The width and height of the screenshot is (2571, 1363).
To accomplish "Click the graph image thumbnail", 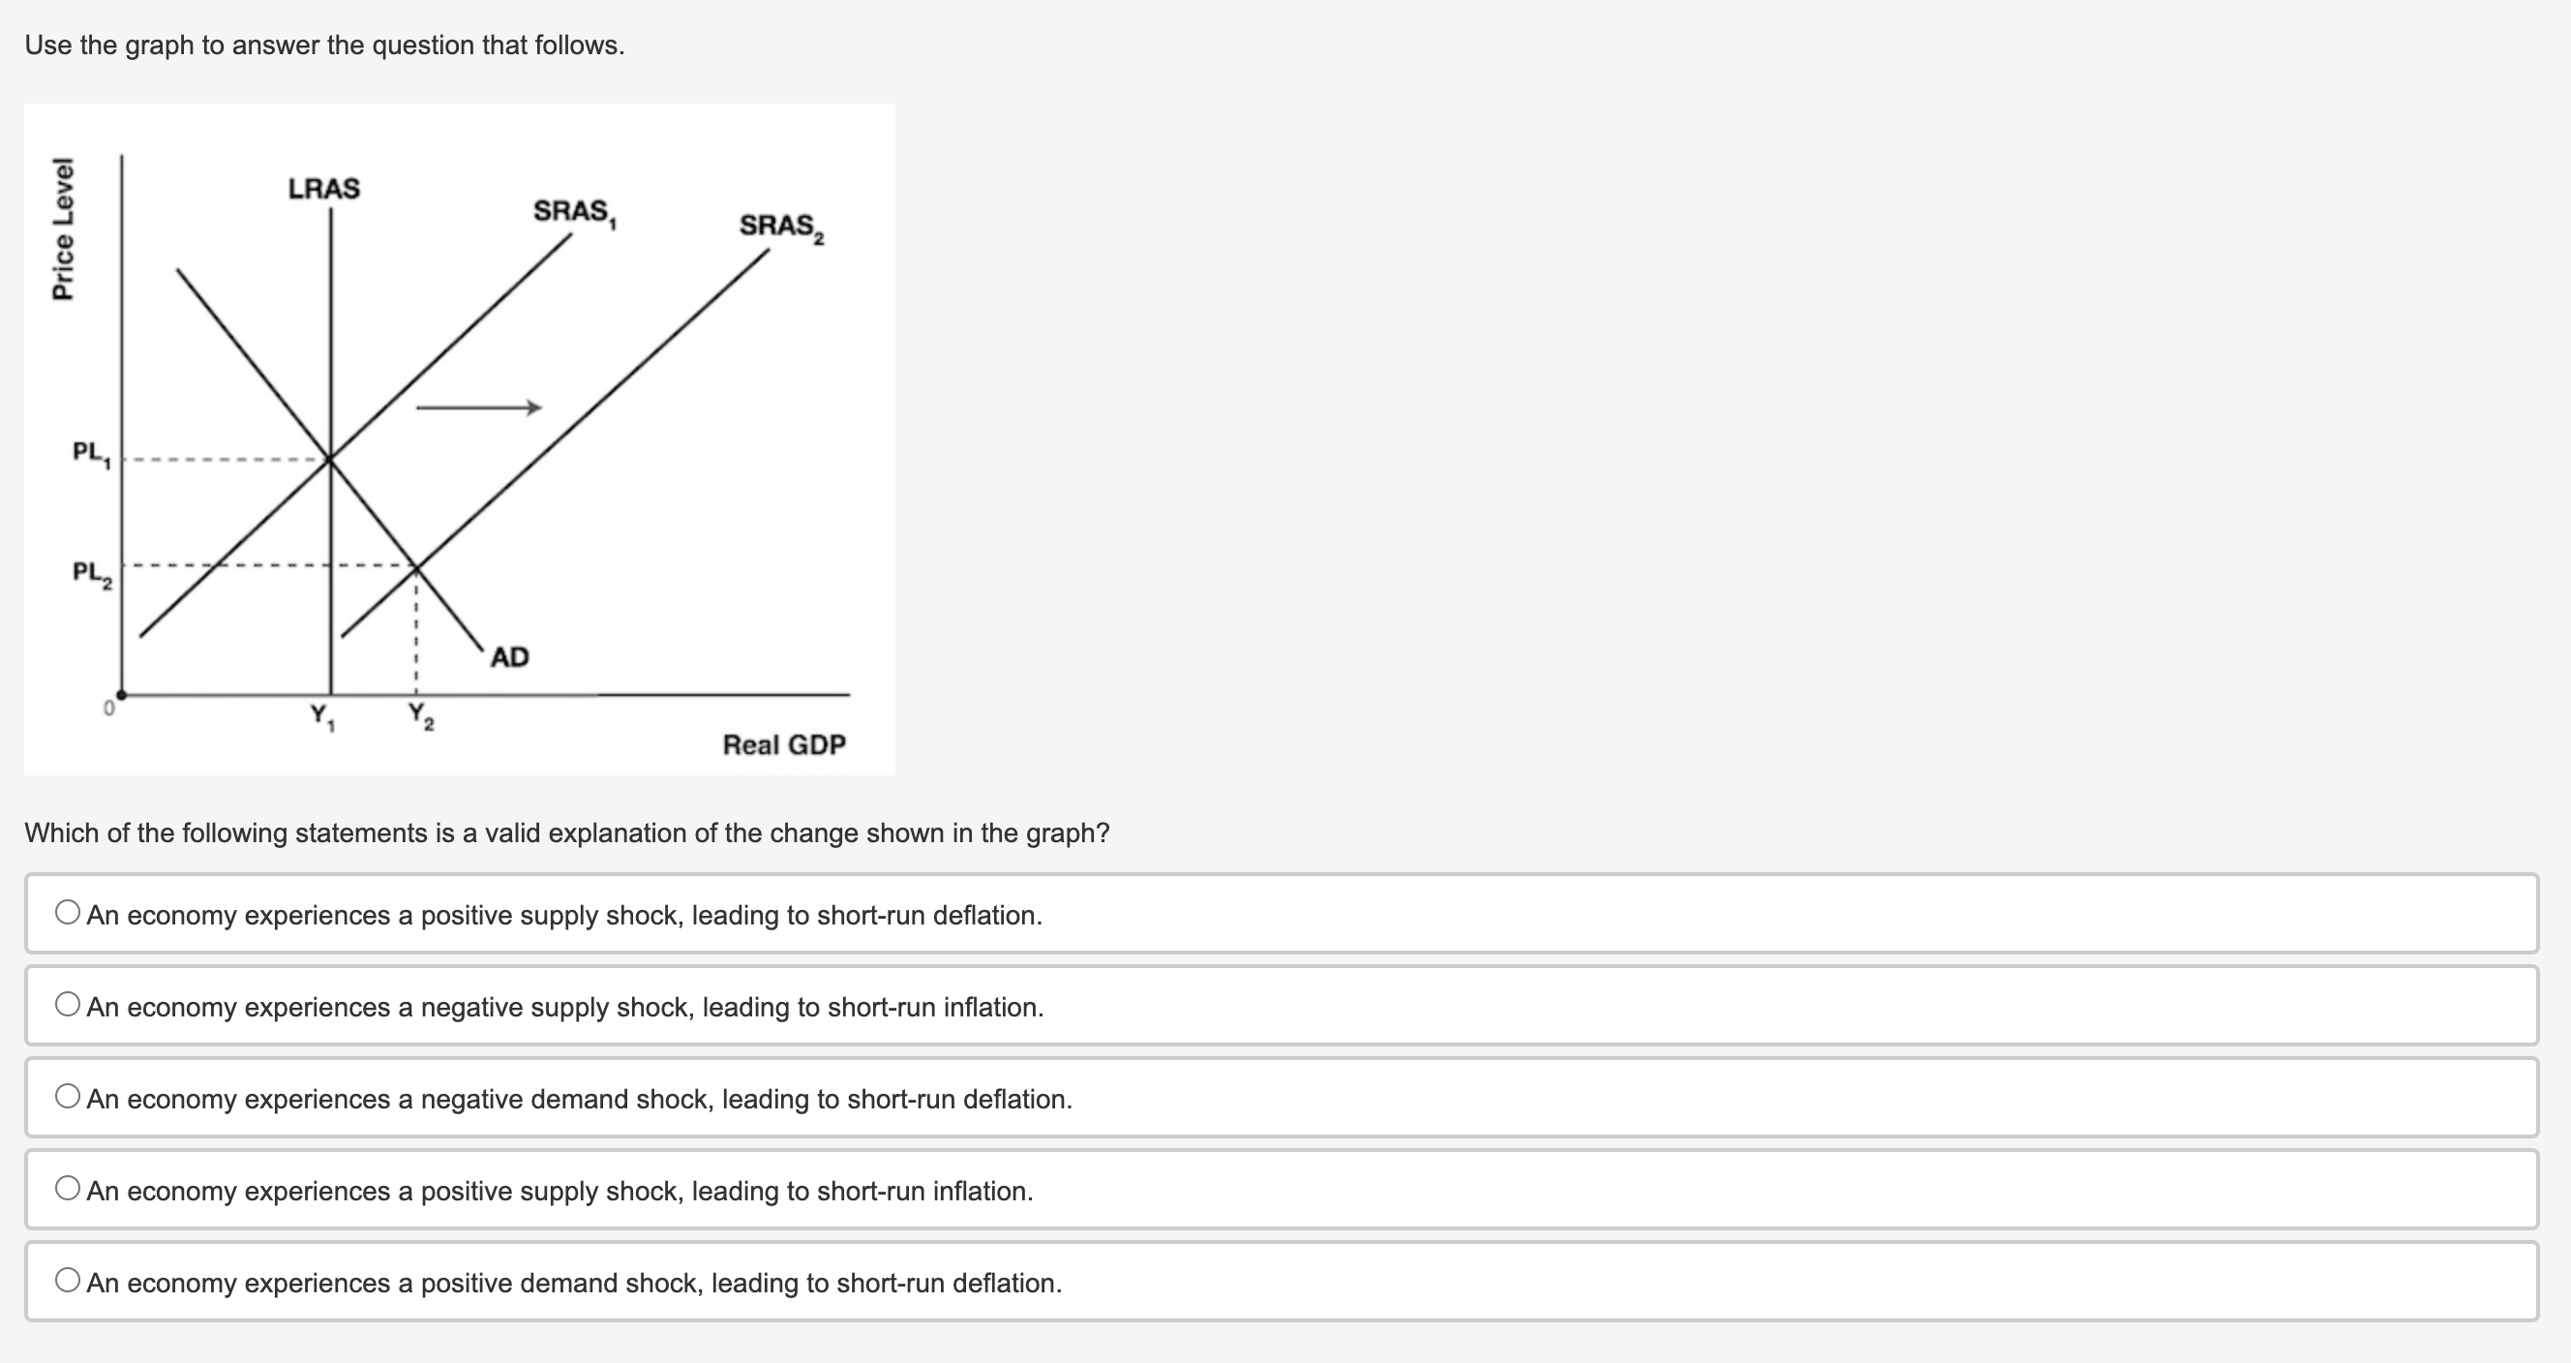I will (x=459, y=439).
